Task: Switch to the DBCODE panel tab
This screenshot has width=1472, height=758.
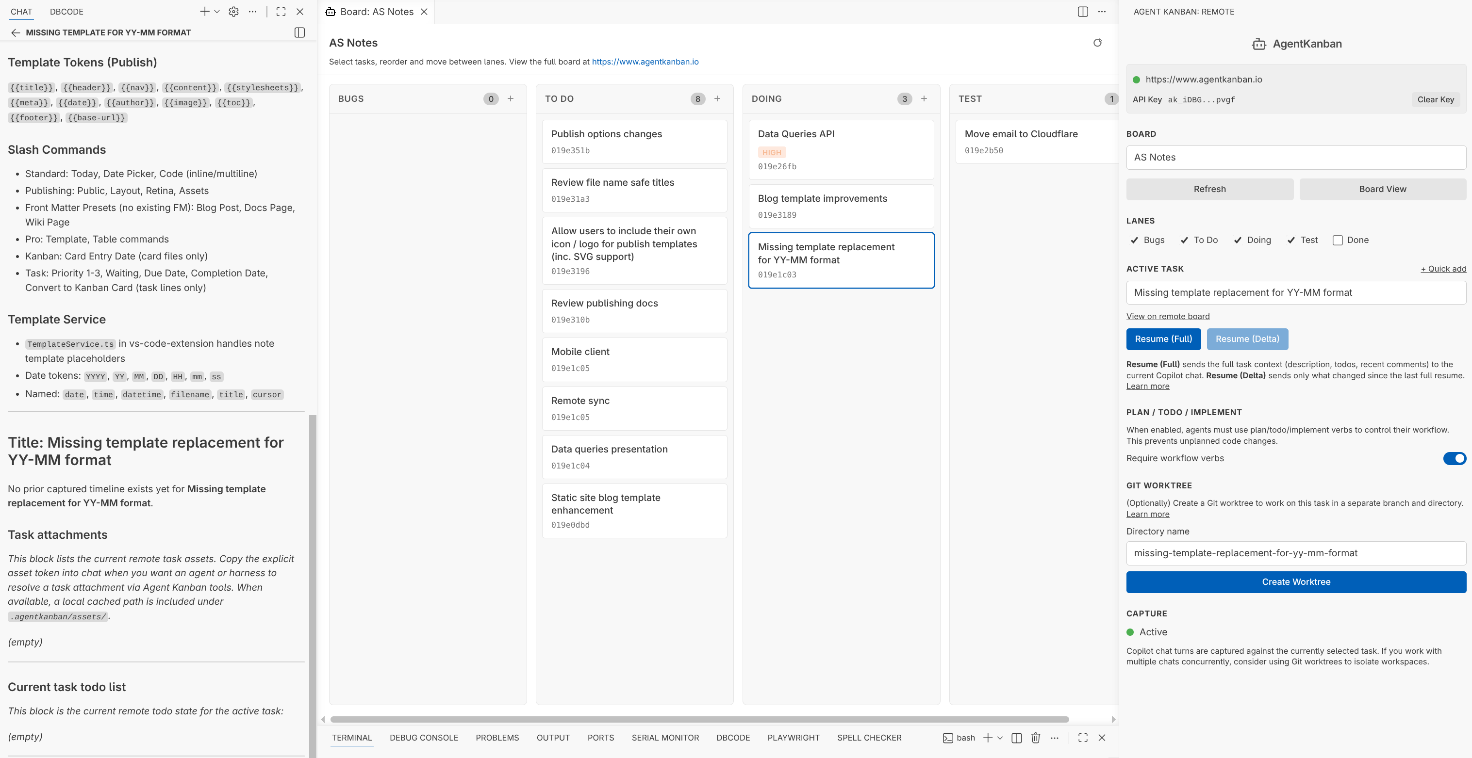Action: [66, 12]
